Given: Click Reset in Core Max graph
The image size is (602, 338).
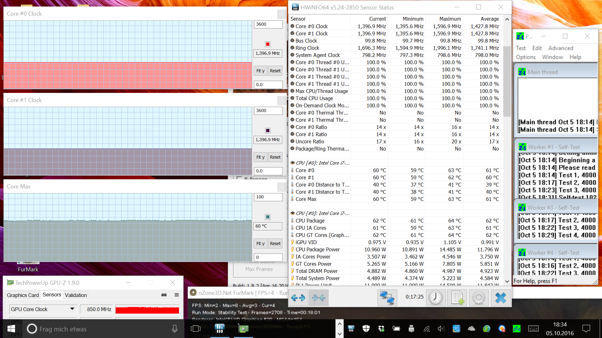Looking at the screenshot, I should point(275,243).
